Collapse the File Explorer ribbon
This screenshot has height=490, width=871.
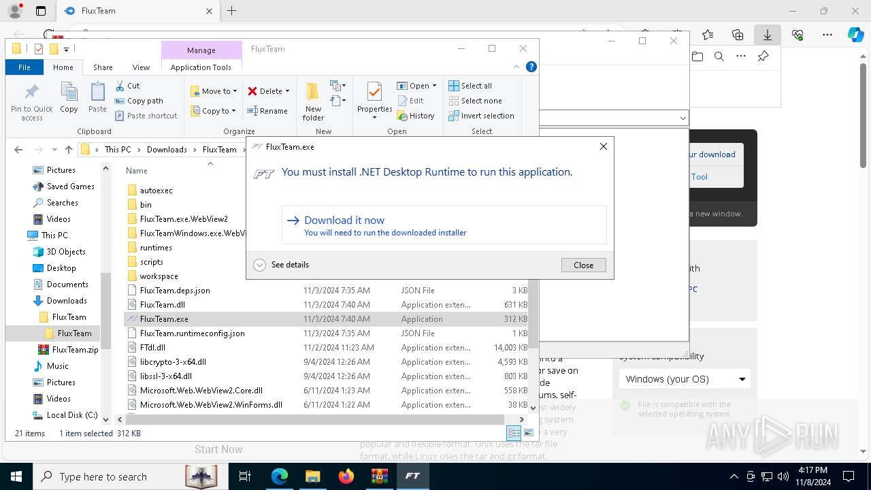point(516,67)
